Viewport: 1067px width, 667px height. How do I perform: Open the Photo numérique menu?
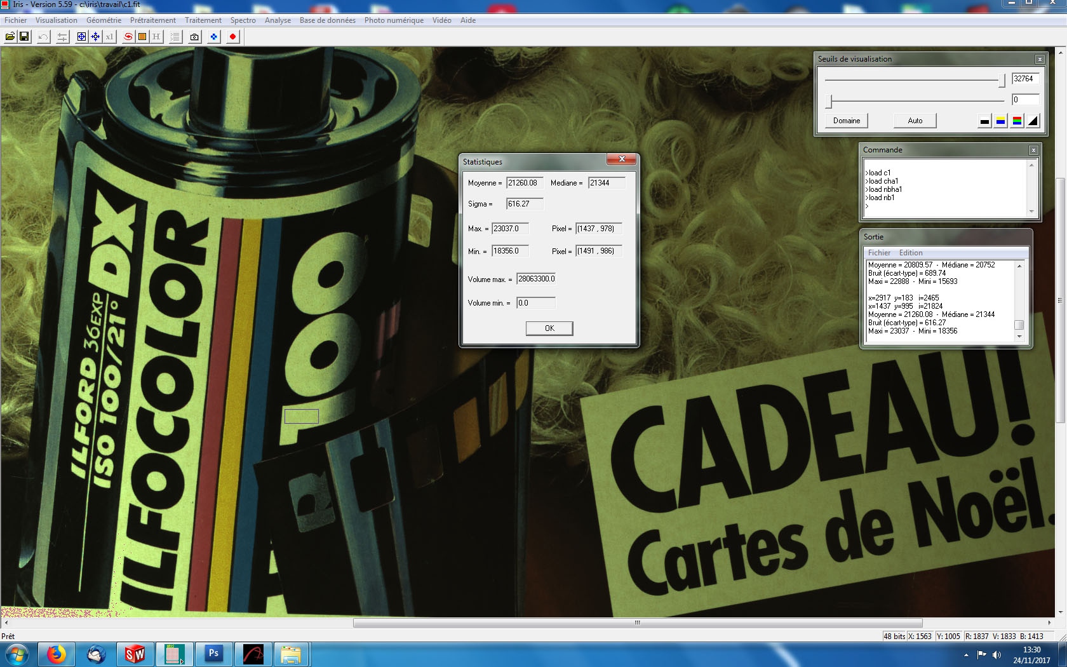pyautogui.click(x=394, y=20)
